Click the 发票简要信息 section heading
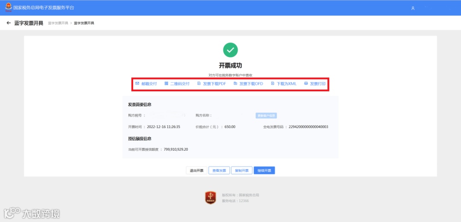Viewport: 461px width, 222px height. pos(140,105)
